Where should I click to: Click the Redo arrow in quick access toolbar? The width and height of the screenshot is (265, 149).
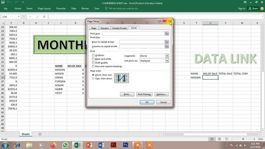point(16,2)
